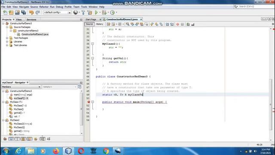Expand the Test Libraries node
This screenshot has width=275, height=155.
7,45
